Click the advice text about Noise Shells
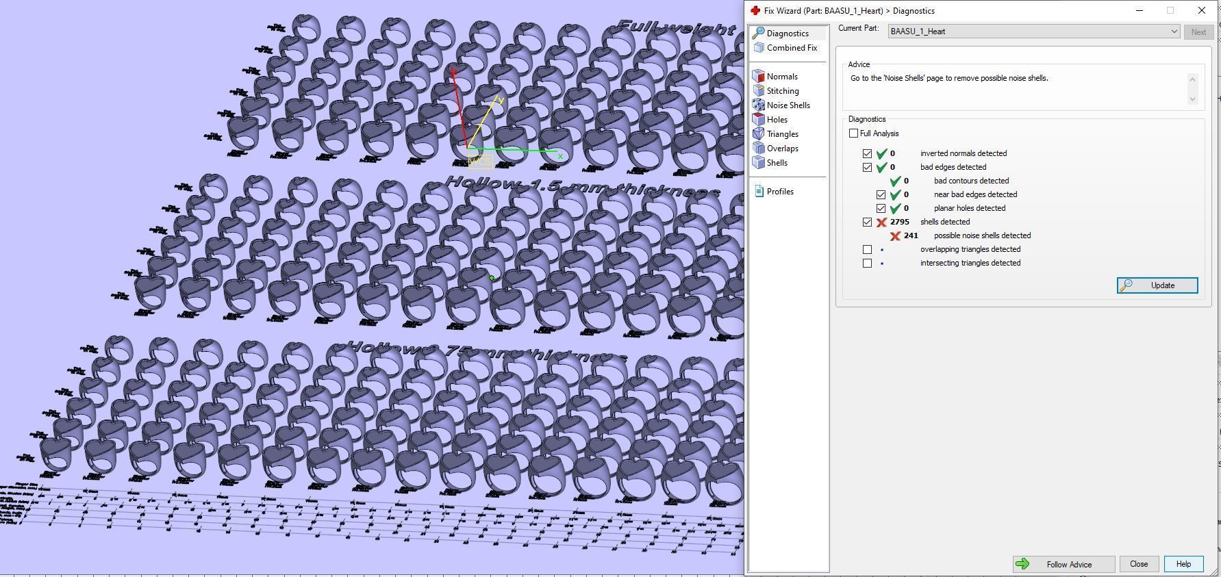The width and height of the screenshot is (1221, 577). (949, 78)
